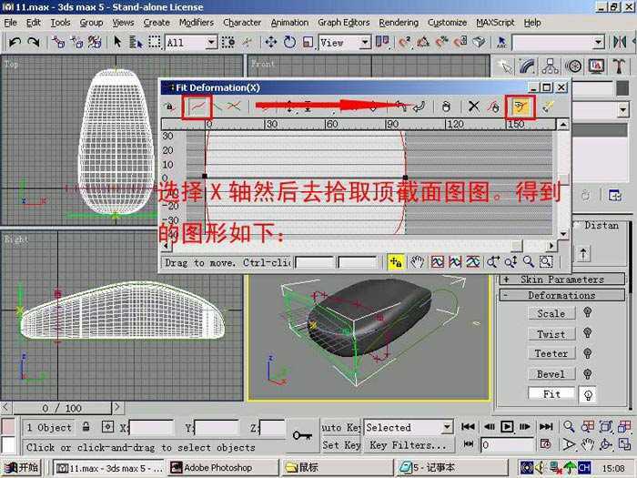Click the Mirror Selected Objects icon
This screenshot has width=637, height=478.
tap(620, 42)
